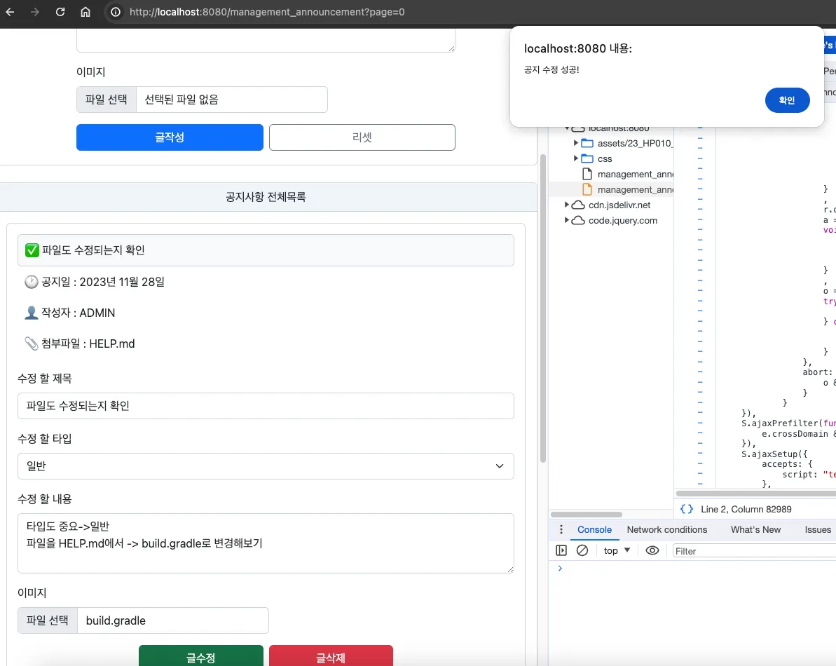Click the console Filter input field
Viewport: 836px width, 666px height.
[x=754, y=551]
